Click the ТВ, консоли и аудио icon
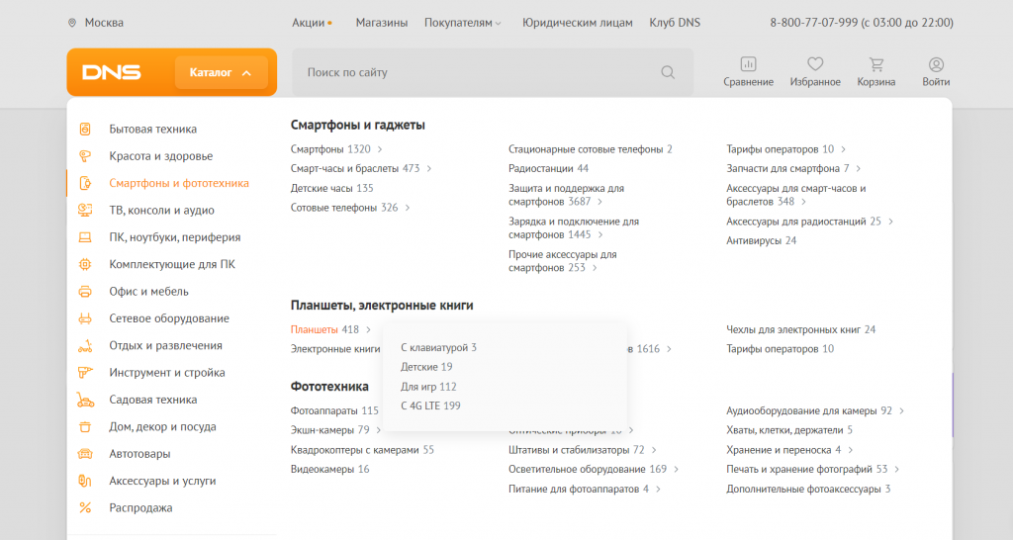Image resolution: width=1013 pixels, height=540 pixels. [x=85, y=210]
